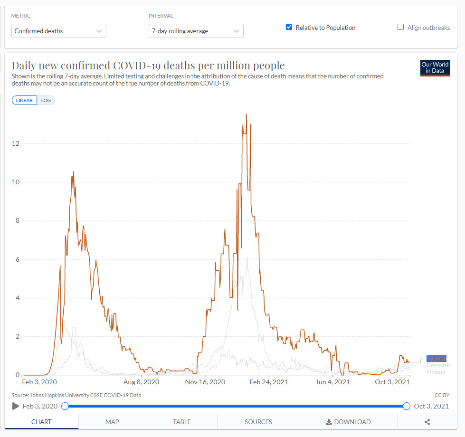465x437 pixels.
Task: Select the Sweden legend label
Action: (436, 359)
